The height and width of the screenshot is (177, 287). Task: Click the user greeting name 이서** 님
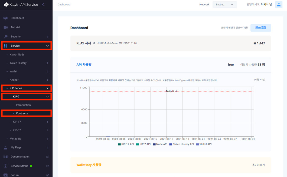click(x=266, y=4)
